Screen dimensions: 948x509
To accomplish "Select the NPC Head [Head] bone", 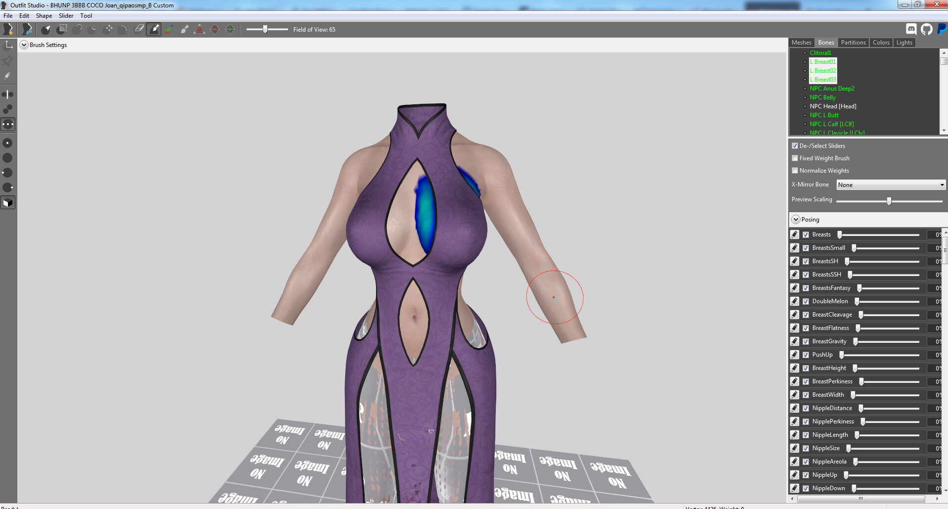I will click(x=833, y=106).
